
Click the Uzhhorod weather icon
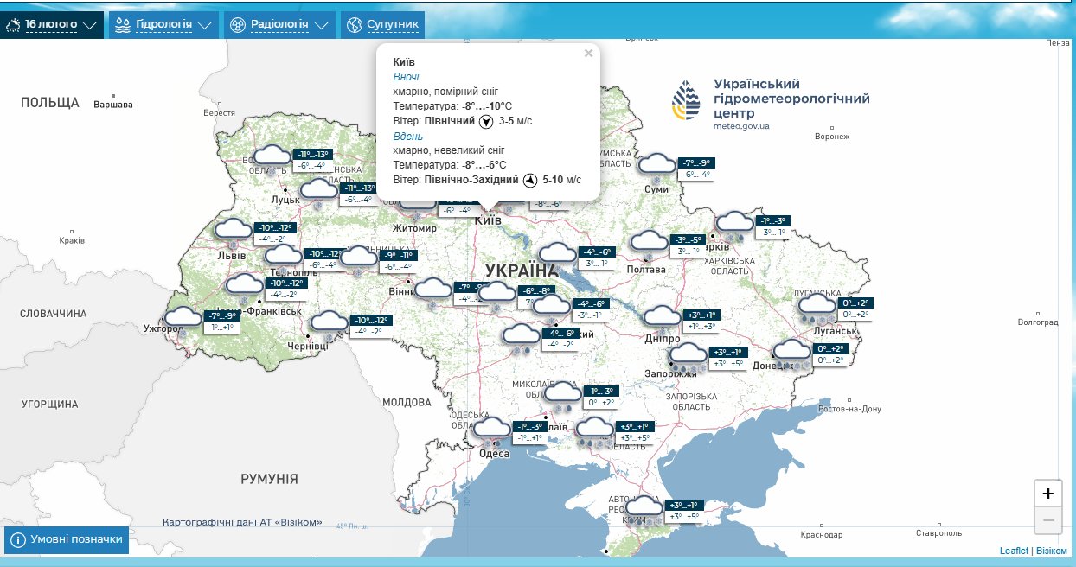tap(183, 320)
